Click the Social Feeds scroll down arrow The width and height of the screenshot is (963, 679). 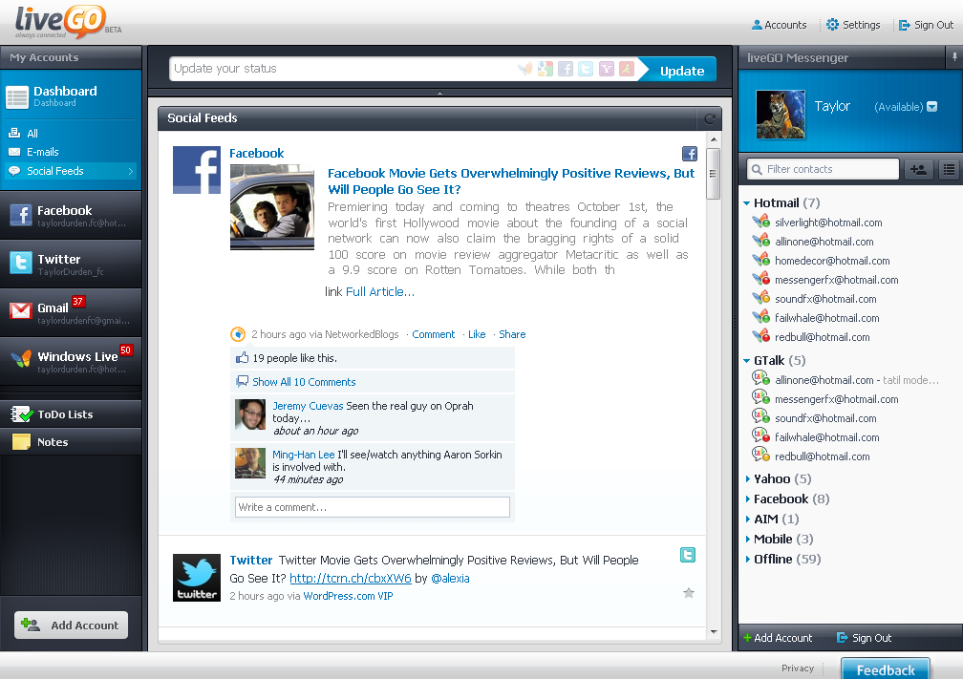(713, 631)
